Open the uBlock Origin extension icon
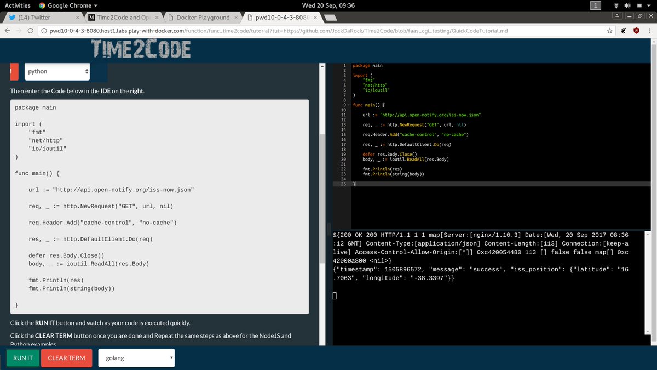 (636, 31)
